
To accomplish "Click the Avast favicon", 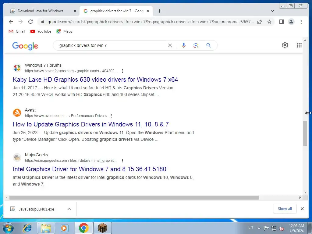I will coord(17,113).
